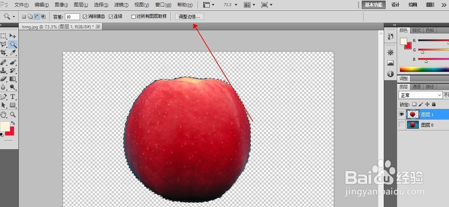The height and width of the screenshot is (207, 449).
Task: Select the Dodge tool
Action: click(x=13, y=87)
